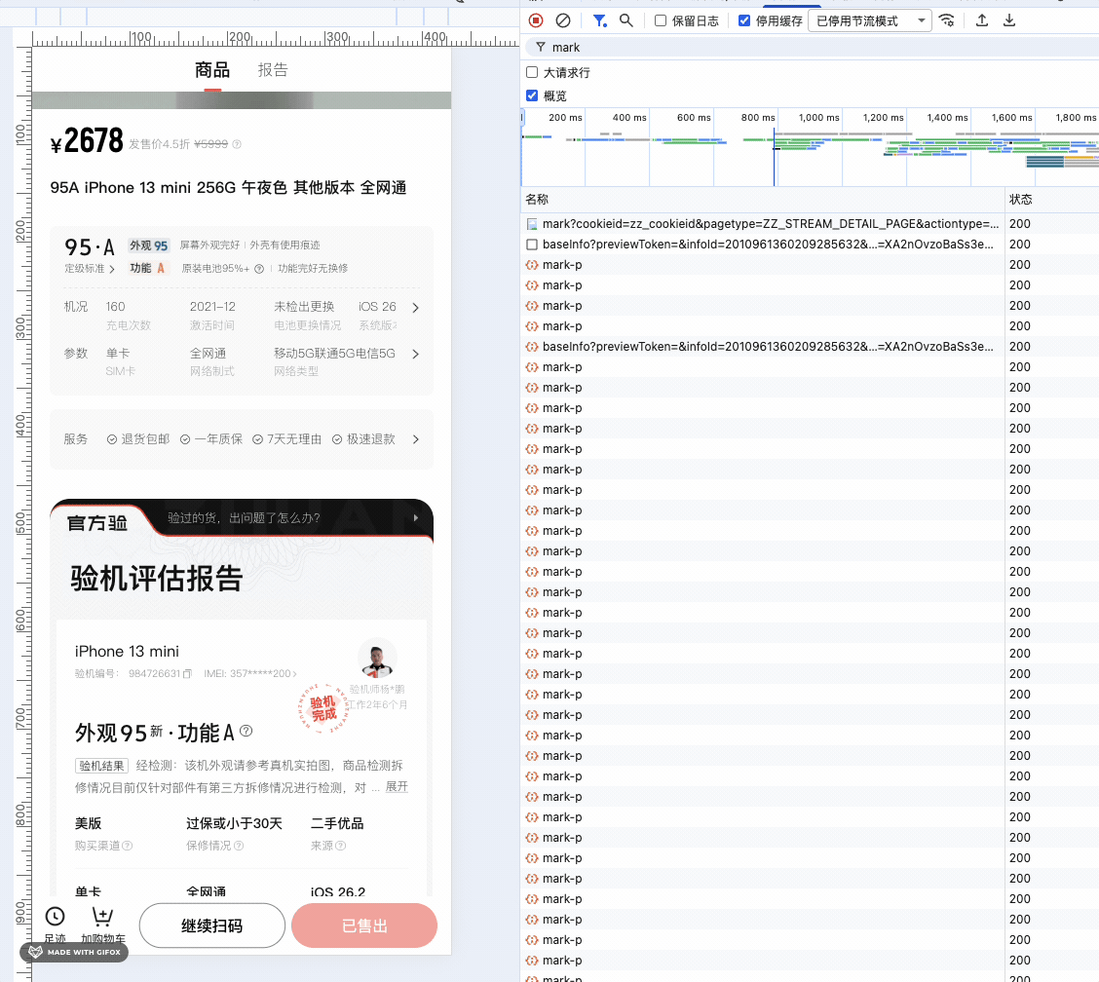Click the 继续扫码 button

pyautogui.click(x=211, y=925)
